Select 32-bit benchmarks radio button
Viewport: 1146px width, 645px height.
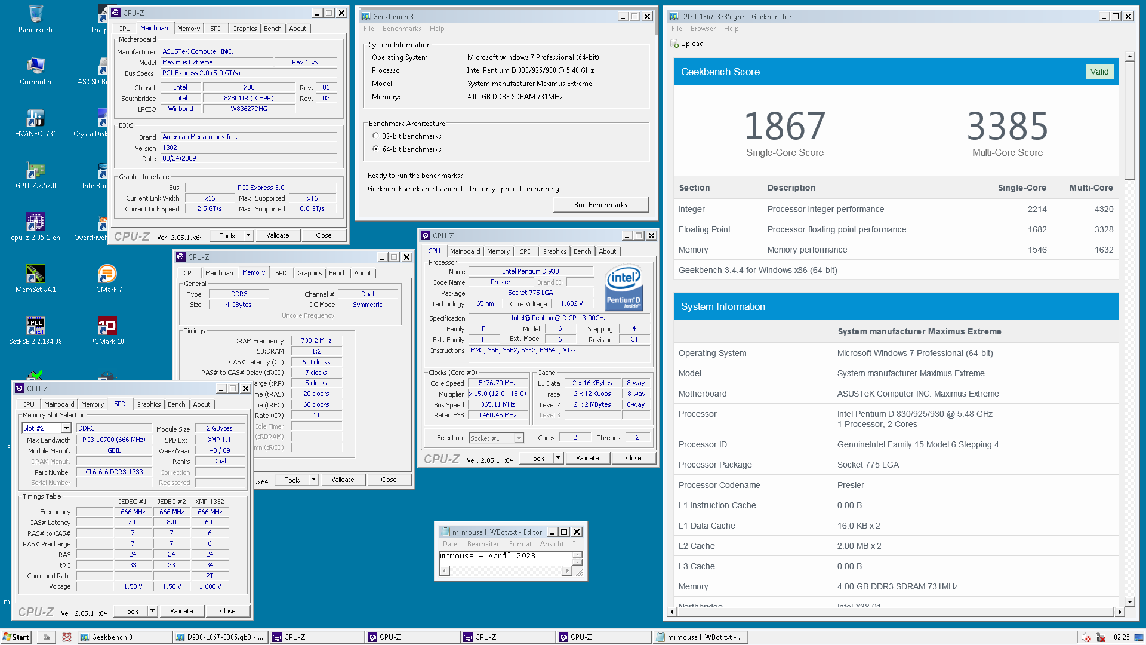pyautogui.click(x=375, y=136)
